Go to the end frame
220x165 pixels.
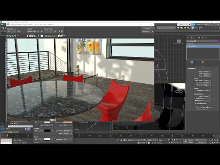click(180, 140)
